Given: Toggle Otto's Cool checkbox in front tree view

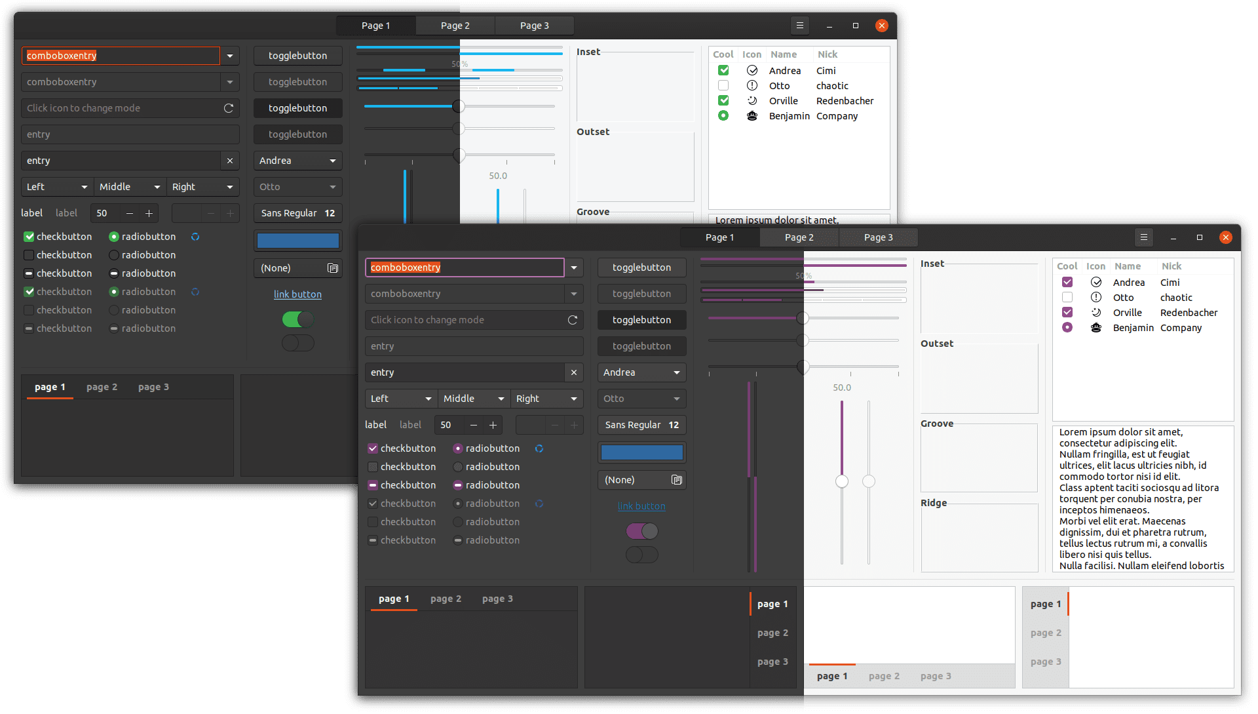Looking at the screenshot, I should 1067,297.
